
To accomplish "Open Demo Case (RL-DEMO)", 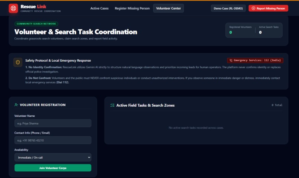I will (x=228, y=9).
